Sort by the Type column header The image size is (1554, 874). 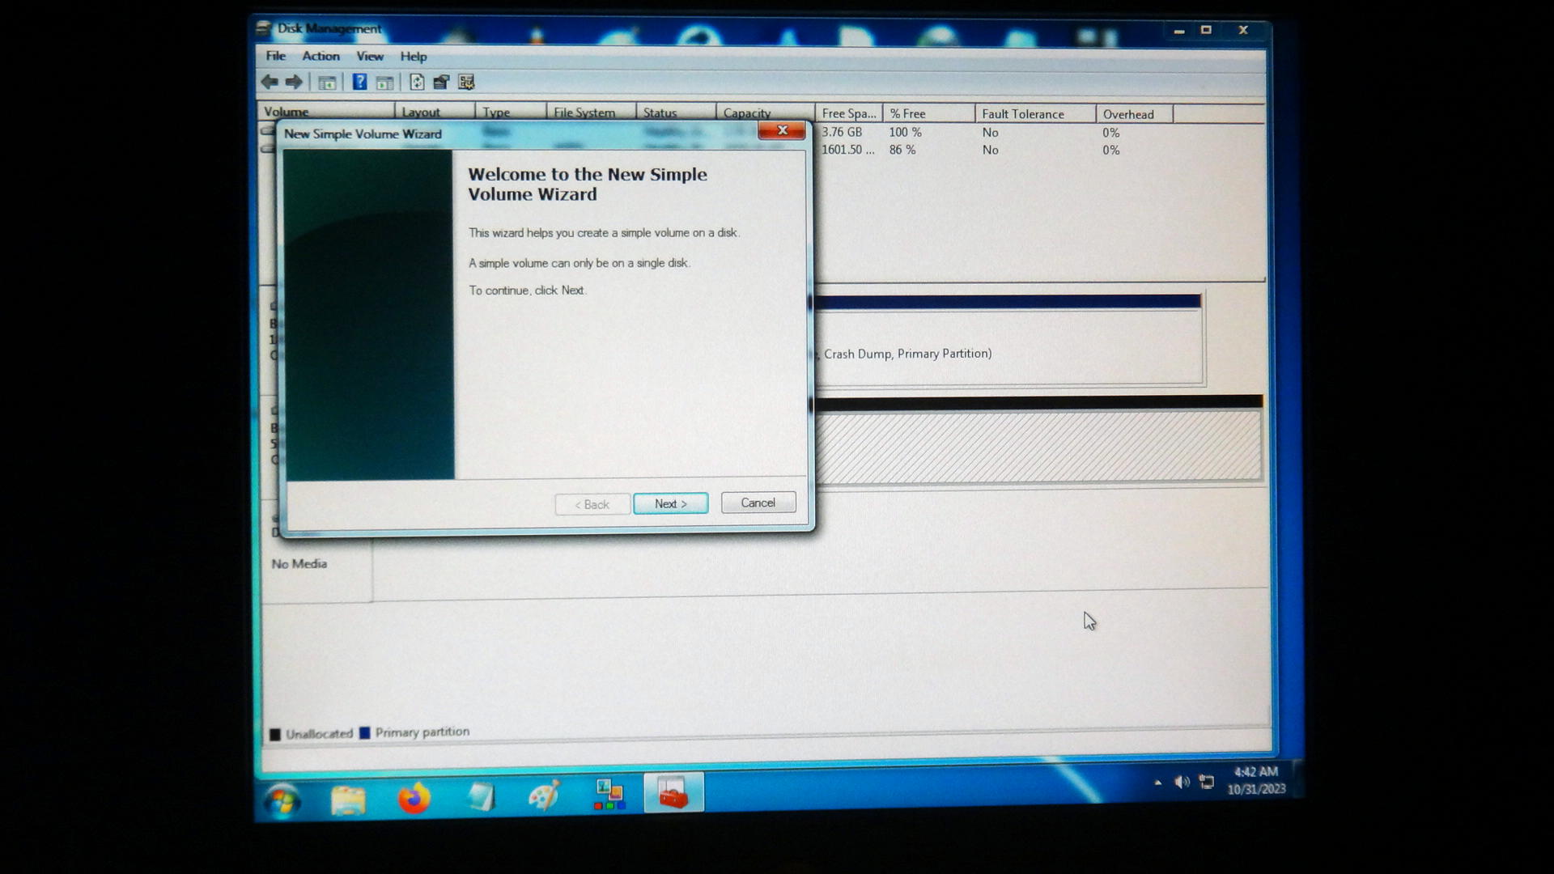coord(511,112)
